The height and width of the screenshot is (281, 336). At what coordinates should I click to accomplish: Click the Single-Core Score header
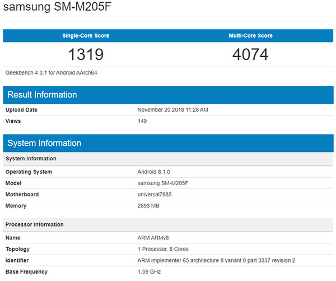click(86, 36)
